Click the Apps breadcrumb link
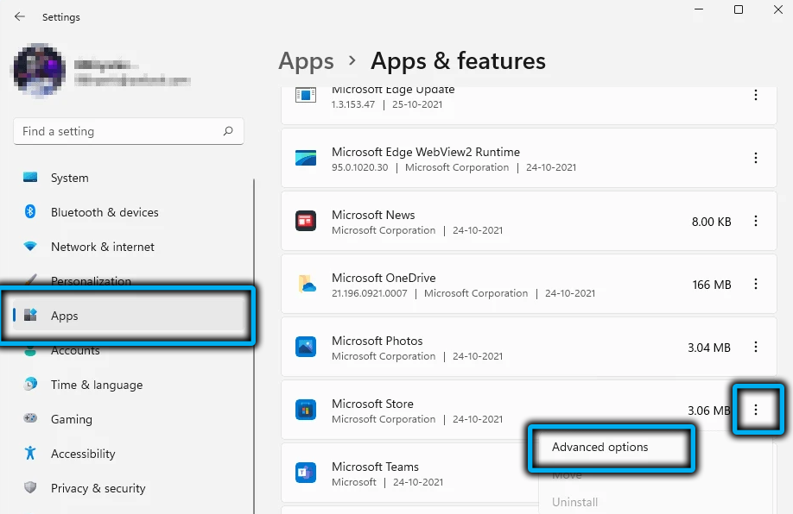Screen dimensions: 793x514 coord(306,61)
